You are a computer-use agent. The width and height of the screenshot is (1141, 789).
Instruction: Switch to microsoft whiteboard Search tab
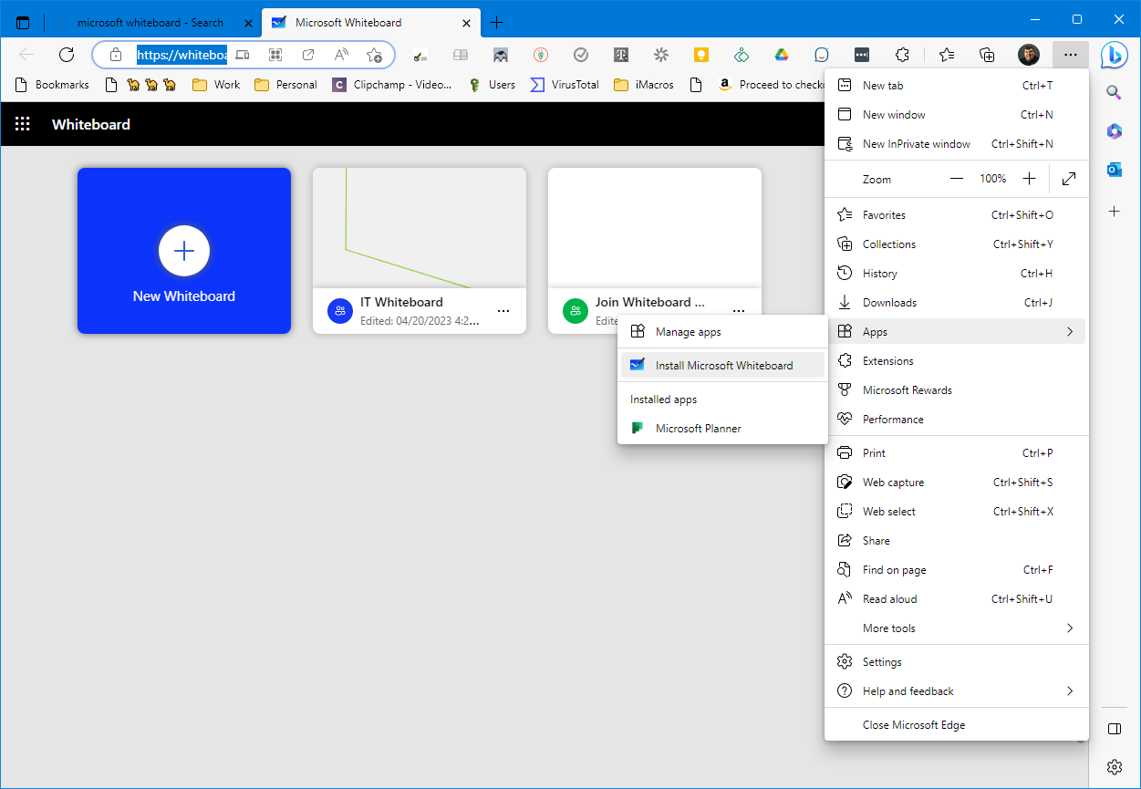[150, 23]
